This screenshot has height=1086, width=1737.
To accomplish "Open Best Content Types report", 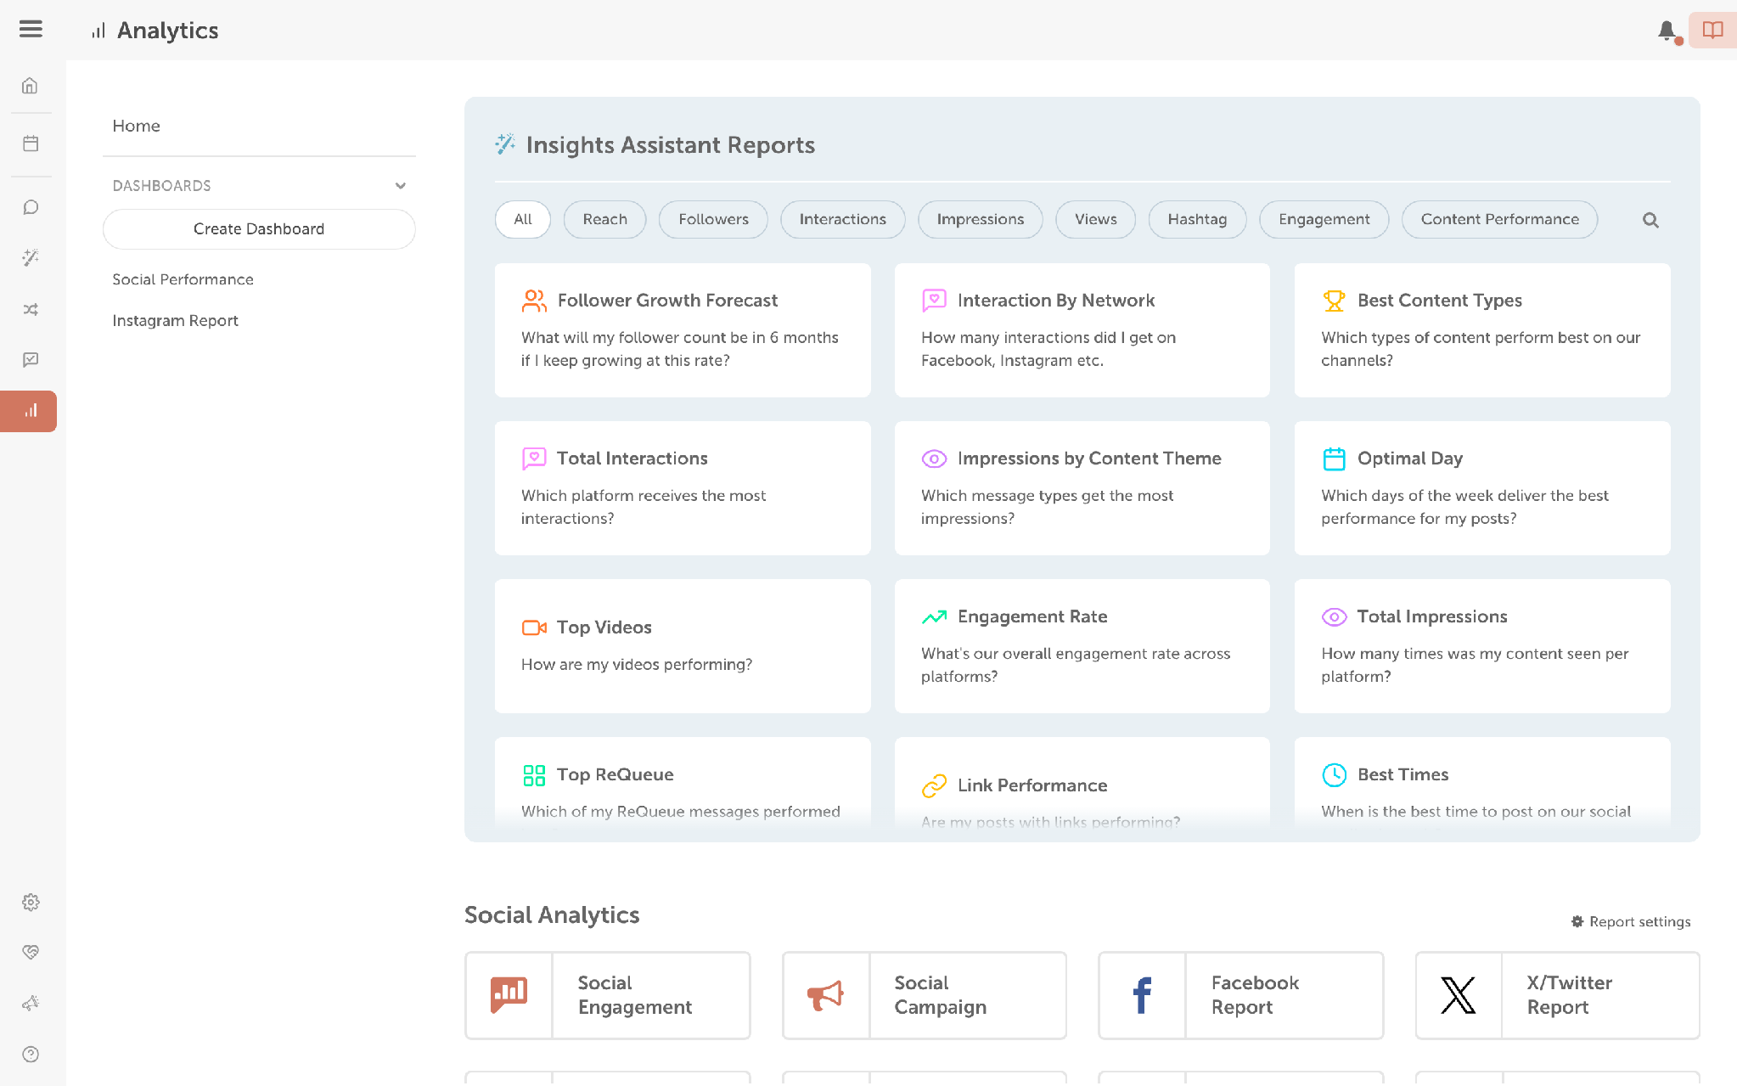I will [1482, 330].
